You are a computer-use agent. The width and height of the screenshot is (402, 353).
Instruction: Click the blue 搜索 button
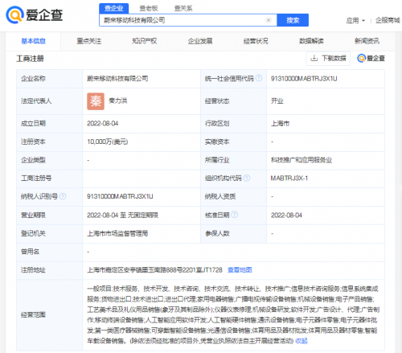tap(293, 20)
